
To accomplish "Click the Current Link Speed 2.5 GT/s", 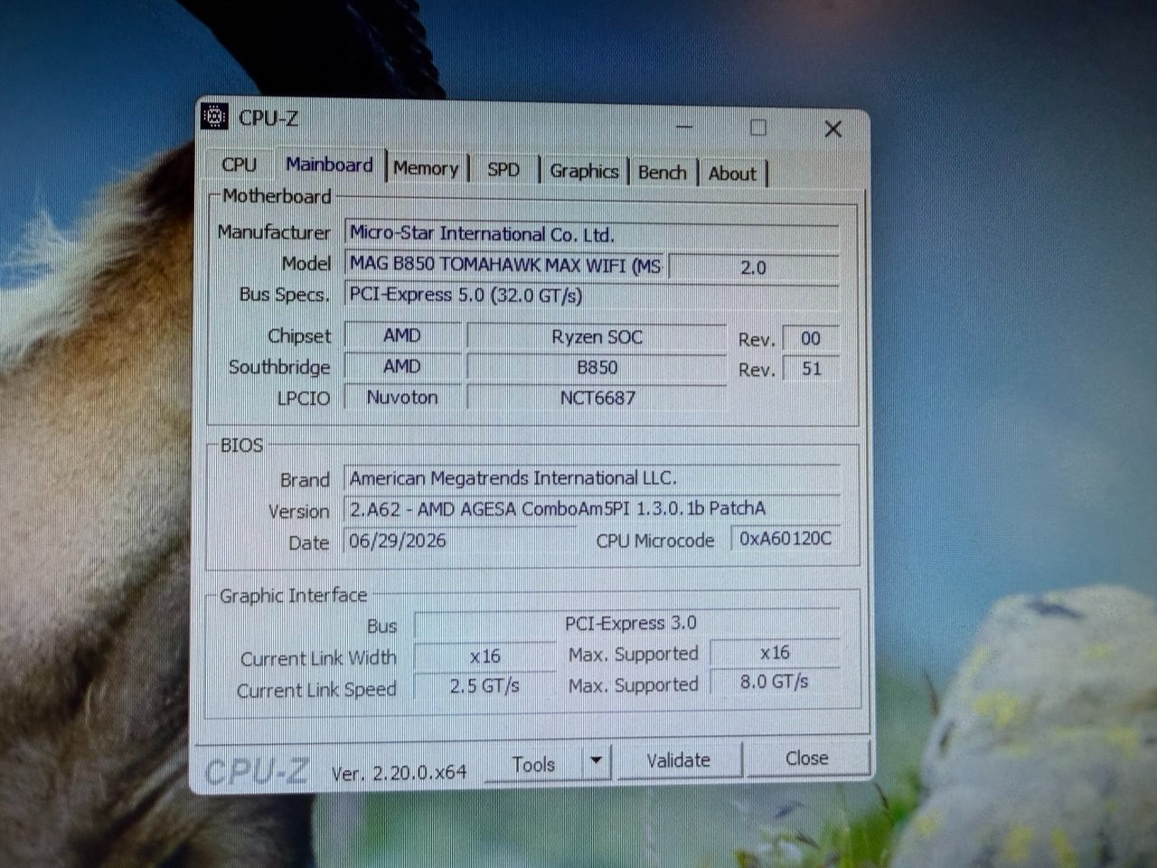I will tap(485, 686).
